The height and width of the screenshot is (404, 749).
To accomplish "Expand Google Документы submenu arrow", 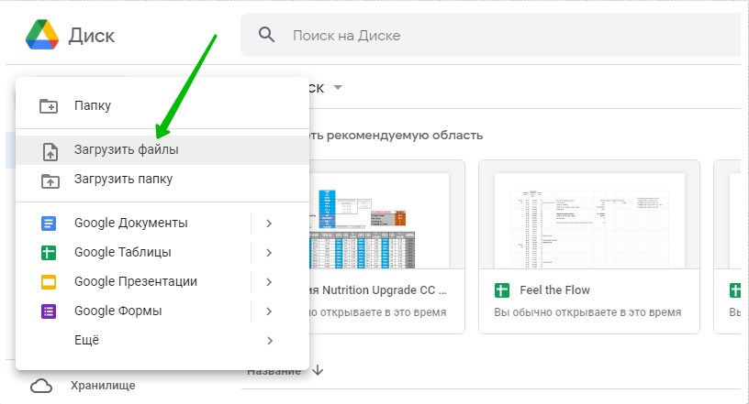I will point(270,224).
